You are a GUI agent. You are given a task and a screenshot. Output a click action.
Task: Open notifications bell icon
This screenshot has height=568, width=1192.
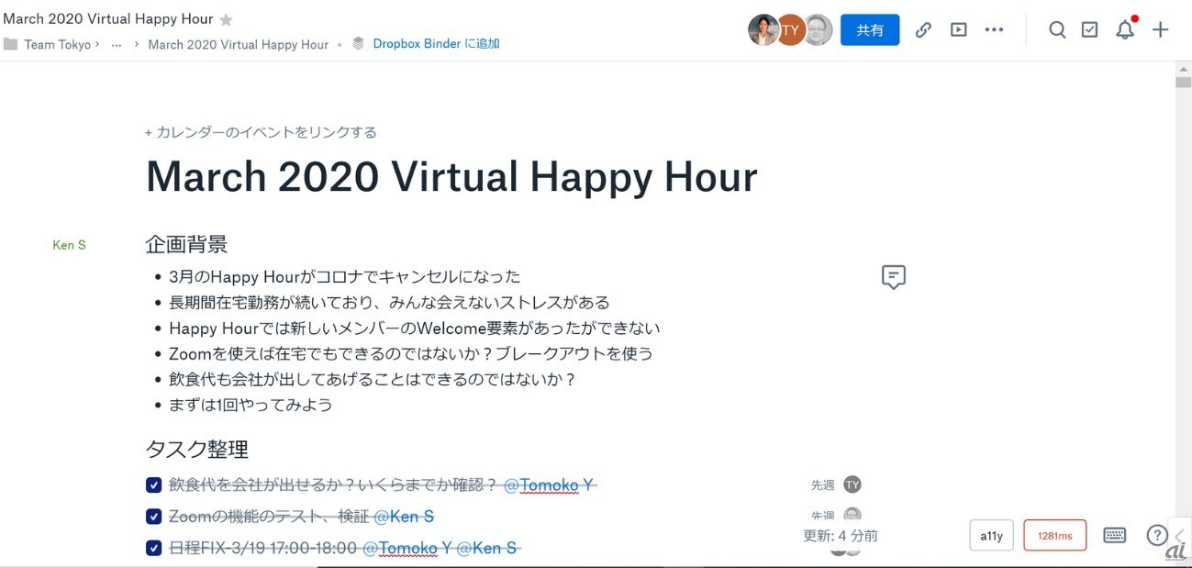click(1125, 29)
